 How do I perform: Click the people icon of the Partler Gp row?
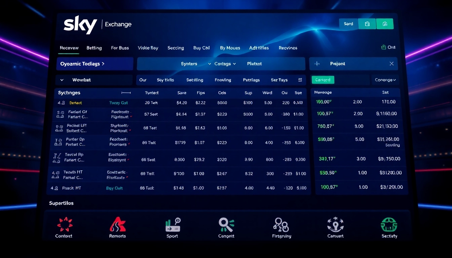[58, 142]
